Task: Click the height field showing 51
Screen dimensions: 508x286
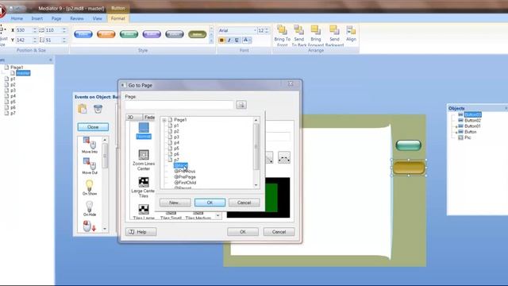Action: [56, 40]
